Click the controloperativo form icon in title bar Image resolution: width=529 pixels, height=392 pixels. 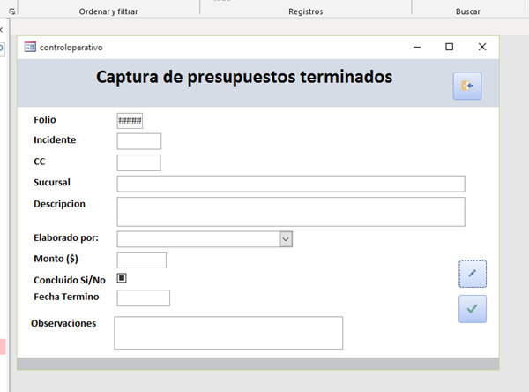[x=30, y=47]
